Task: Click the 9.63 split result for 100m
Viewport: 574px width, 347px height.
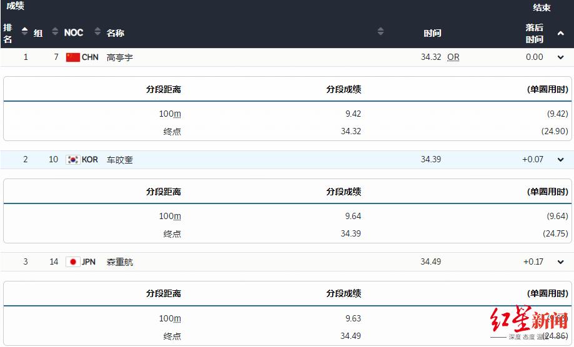Action: pos(354,318)
